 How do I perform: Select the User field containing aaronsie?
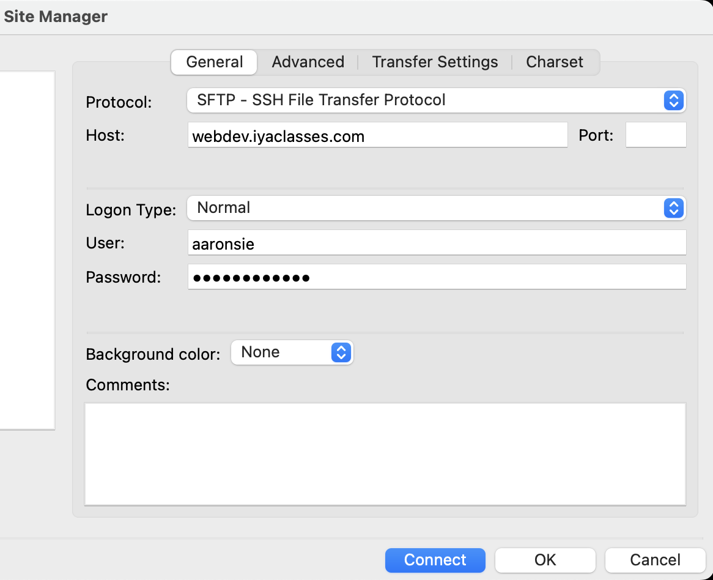point(428,243)
